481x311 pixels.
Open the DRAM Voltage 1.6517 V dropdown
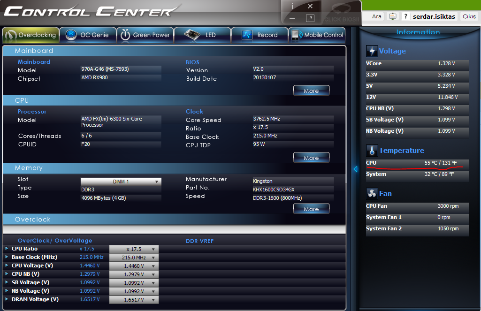tap(134, 300)
